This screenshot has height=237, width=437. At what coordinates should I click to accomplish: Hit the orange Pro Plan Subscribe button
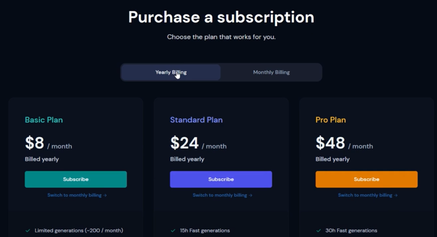366,179
